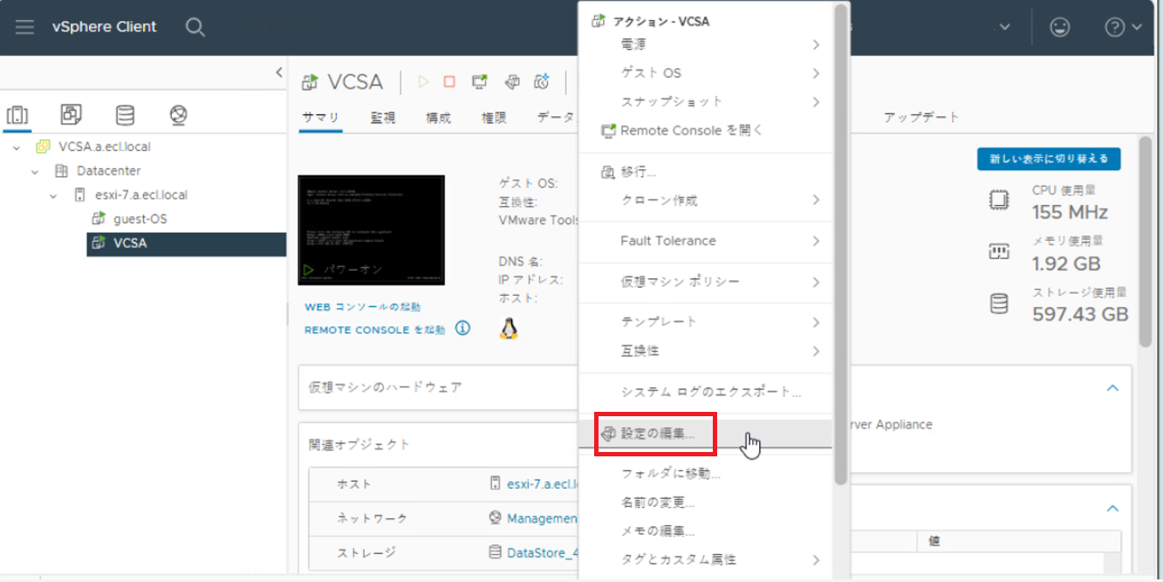Collapse the esxi-7.a.ecl.local tree node
1163x582 pixels.
pos(54,195)
